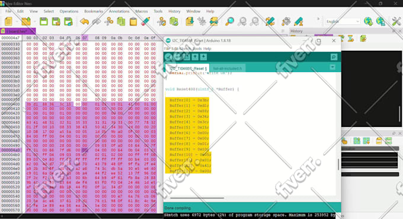Image resolution: width=403 pixels, height=219 pixels.
Task: Select the I2C_TI04601_Reset sketch tab
Action: coord(188,68)
